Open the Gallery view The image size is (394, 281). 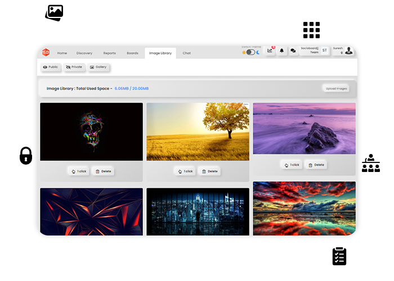[x=98, y=67]
